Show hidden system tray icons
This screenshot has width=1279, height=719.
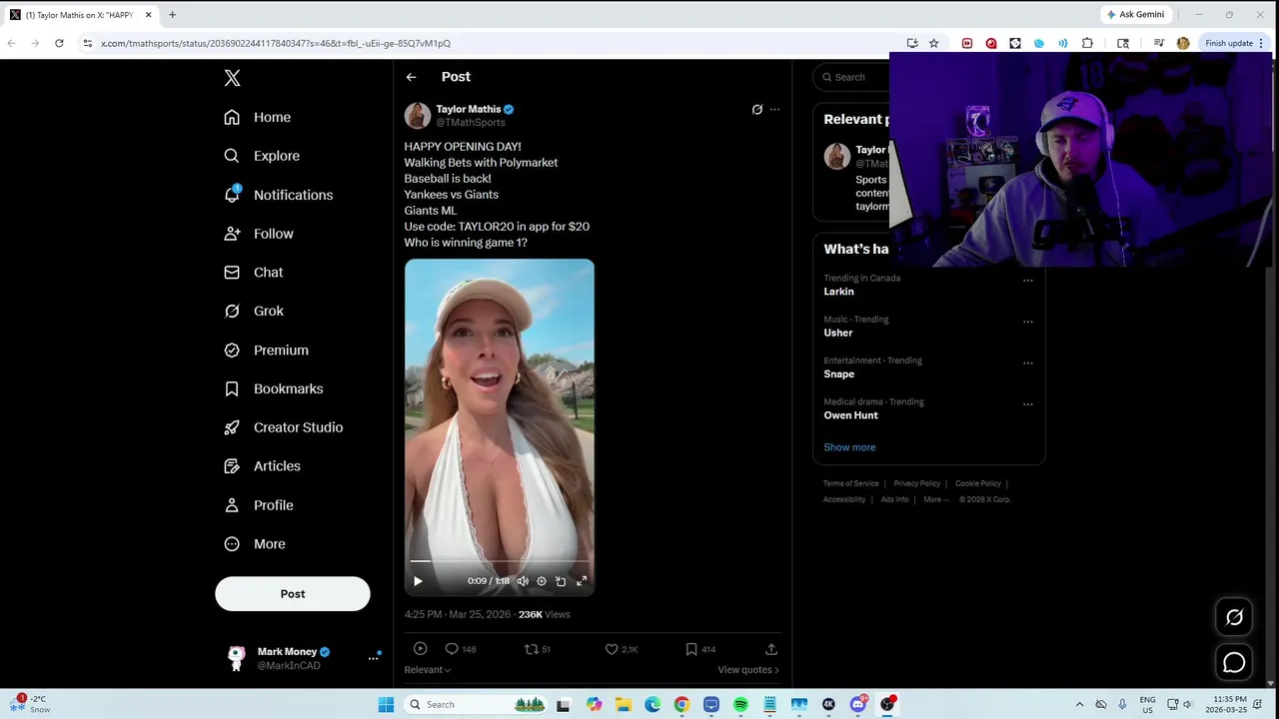1079,705
